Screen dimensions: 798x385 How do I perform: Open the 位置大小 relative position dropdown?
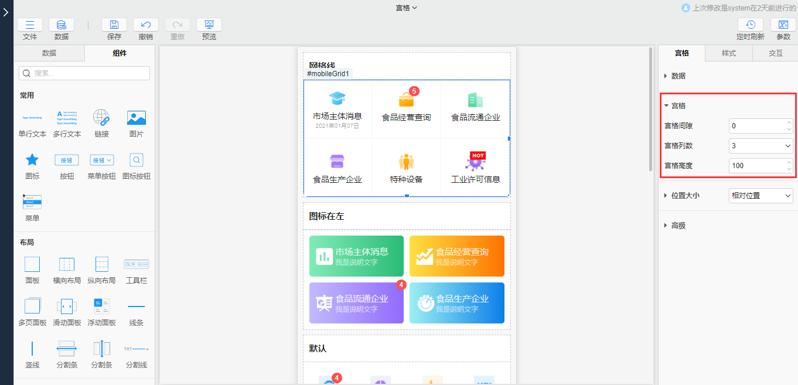coord(761,196)
